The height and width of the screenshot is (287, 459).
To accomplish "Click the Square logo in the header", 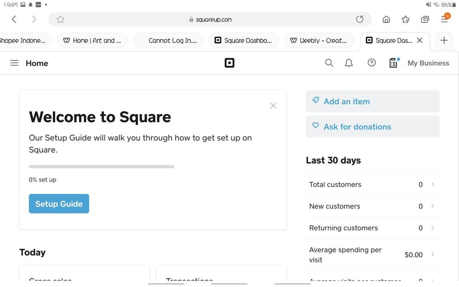I will (229, 63).
